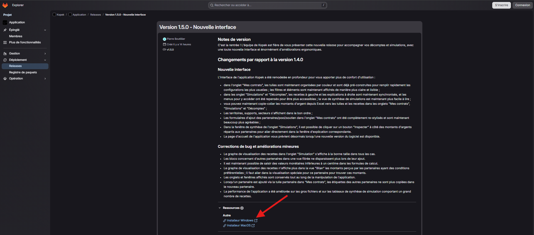
Task: Download via the Installeur Windows link
Action: 240,221
